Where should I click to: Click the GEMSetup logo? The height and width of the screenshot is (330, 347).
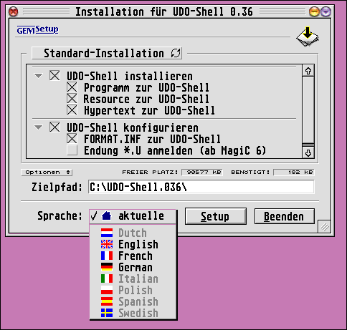tap(37, 30)
